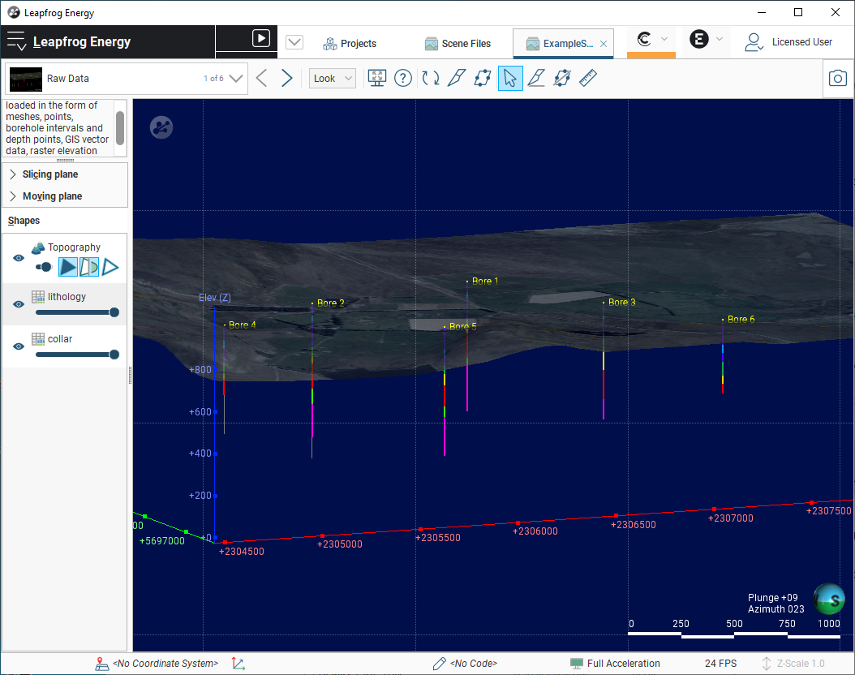
Task: Toggle visibility of the collar layer
Action: click(x=19, y=346)
